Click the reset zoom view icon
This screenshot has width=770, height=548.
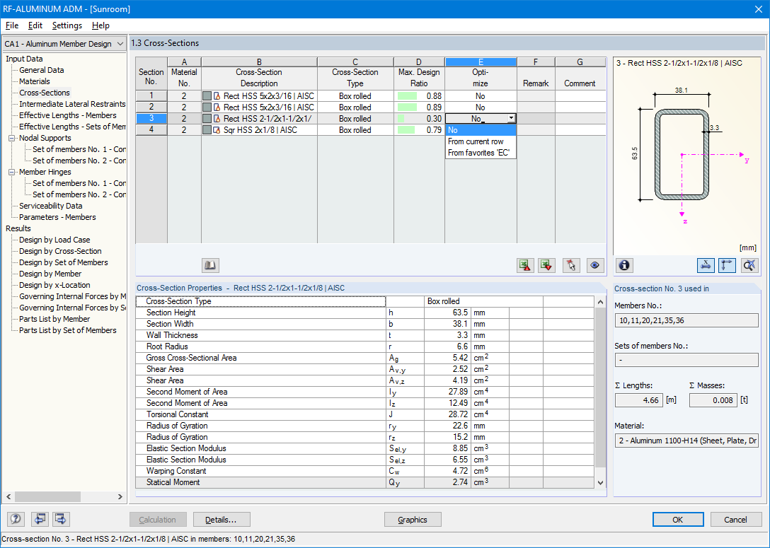tap(749, 265)
